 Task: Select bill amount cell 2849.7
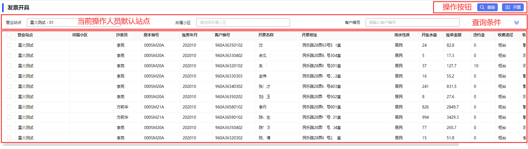click(x=452, y=107)
